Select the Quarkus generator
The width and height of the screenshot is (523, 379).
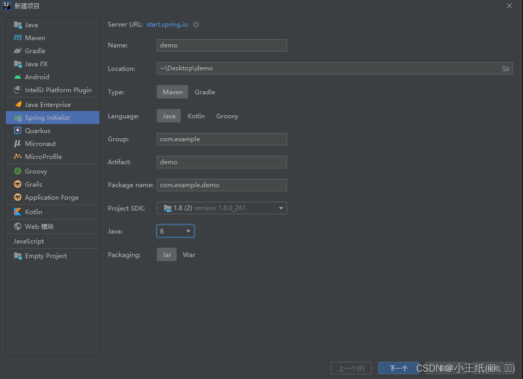pos(38,130)
